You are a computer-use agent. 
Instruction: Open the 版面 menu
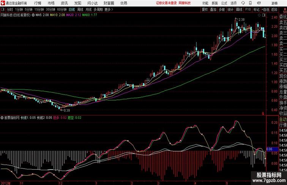pyautogui.click(x=215, y=3)
